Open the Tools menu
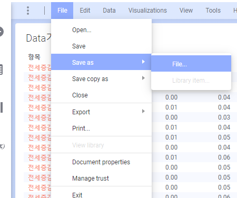The image size is (237, 198). point(213,11)
